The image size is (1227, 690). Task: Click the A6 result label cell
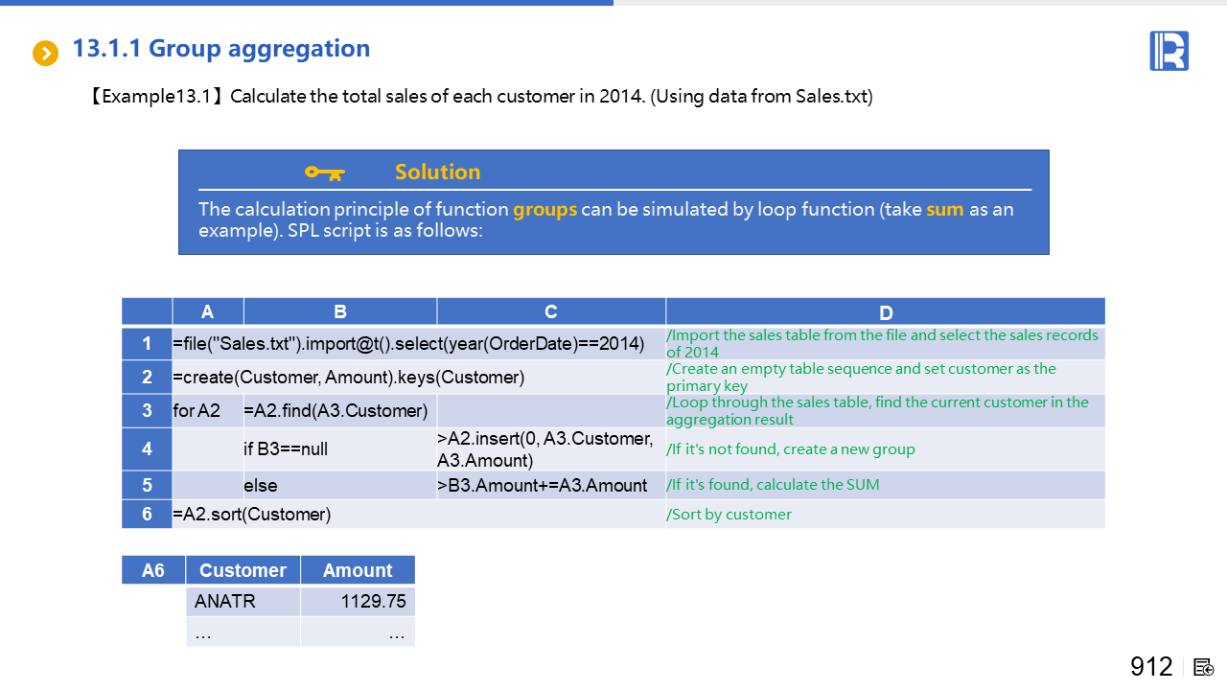[153, 570]
